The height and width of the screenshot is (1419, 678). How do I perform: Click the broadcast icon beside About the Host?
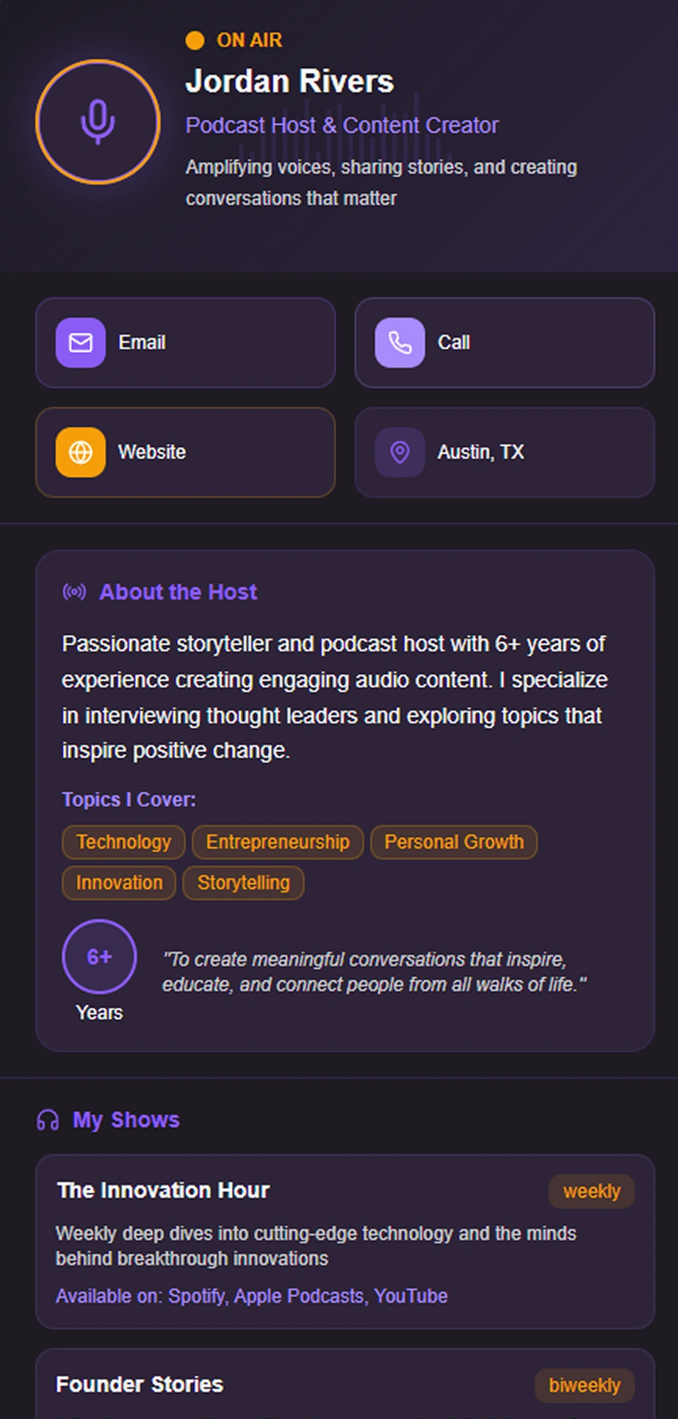74,592
